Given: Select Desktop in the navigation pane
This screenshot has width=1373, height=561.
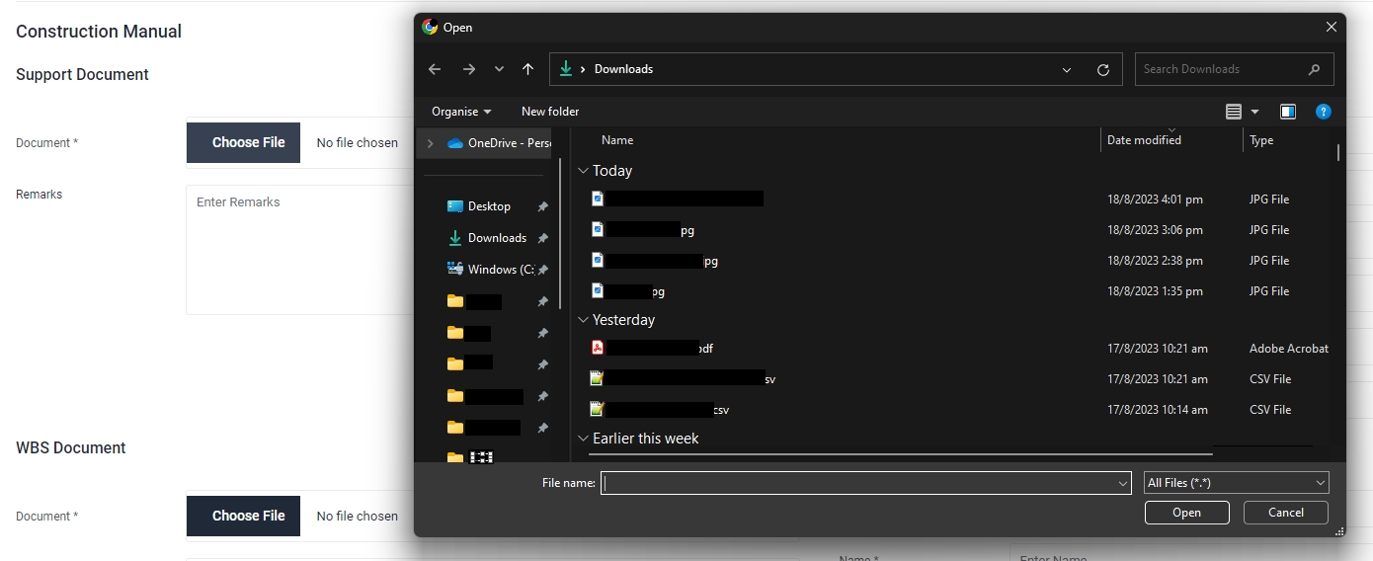Looking at the screenshot, I should coord(489,206).
